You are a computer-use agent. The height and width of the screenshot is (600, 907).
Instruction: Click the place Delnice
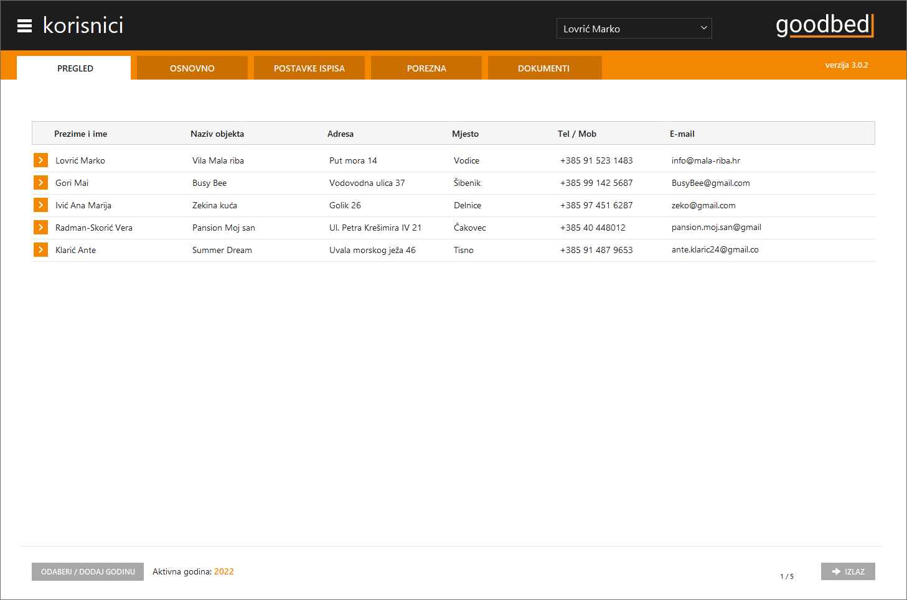(x=468, y=205)
